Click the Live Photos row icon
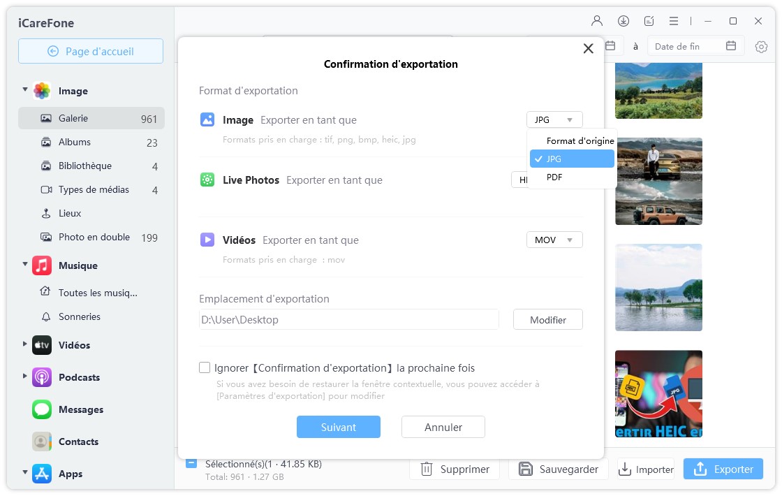782x496 pixels. (207, 180)
